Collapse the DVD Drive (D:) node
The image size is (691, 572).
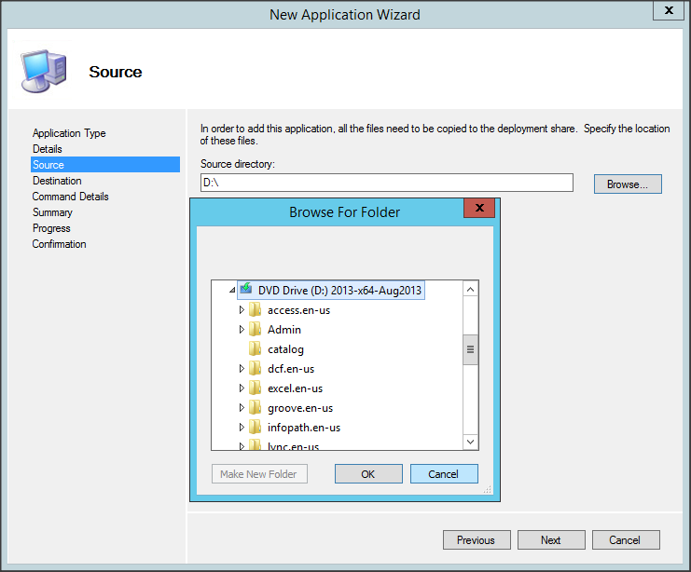[x=230, y=291]
